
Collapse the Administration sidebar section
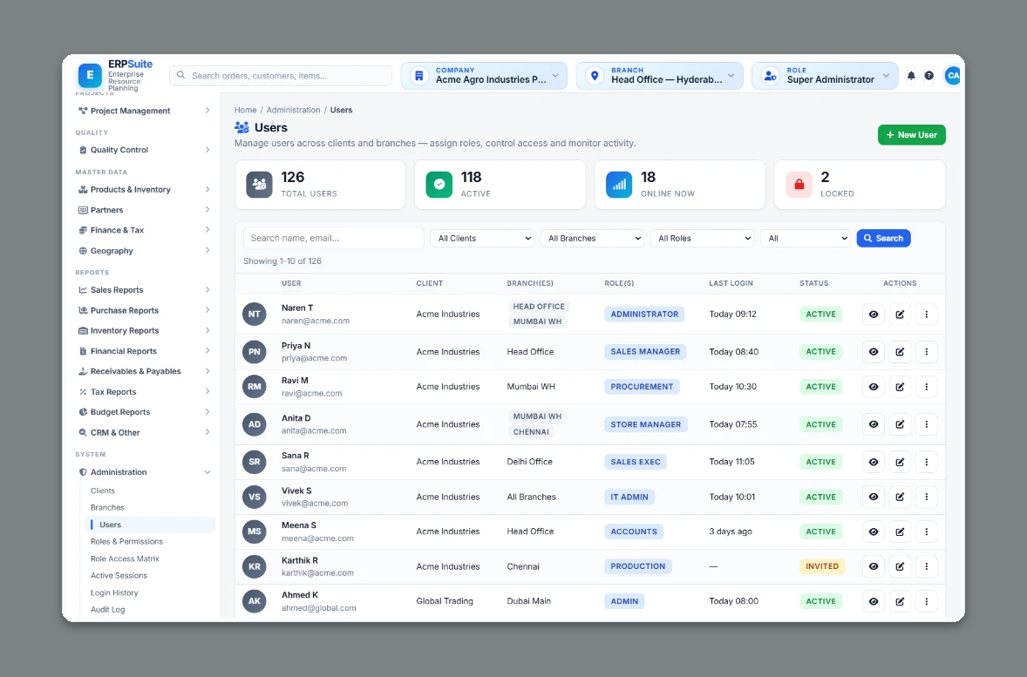(144, 472)
